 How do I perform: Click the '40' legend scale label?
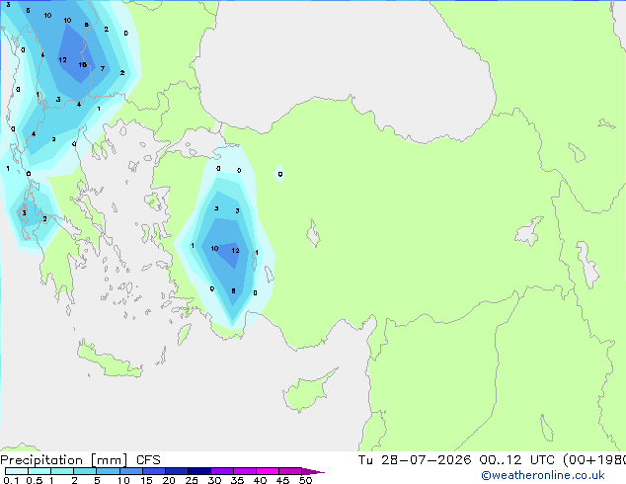click(260, 480)
